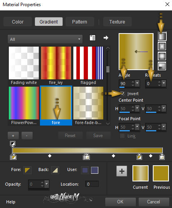This screenshot has width=172, height=208.
Task: Select the Linear gradient style icon
Action: 162,36
